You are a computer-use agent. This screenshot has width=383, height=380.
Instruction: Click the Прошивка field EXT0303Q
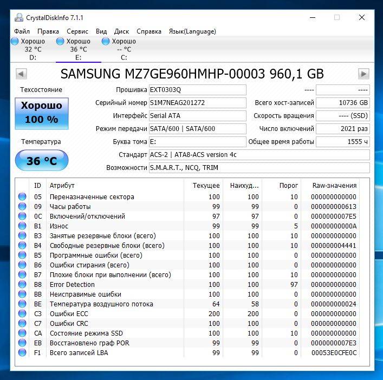[x=197, y=90]
